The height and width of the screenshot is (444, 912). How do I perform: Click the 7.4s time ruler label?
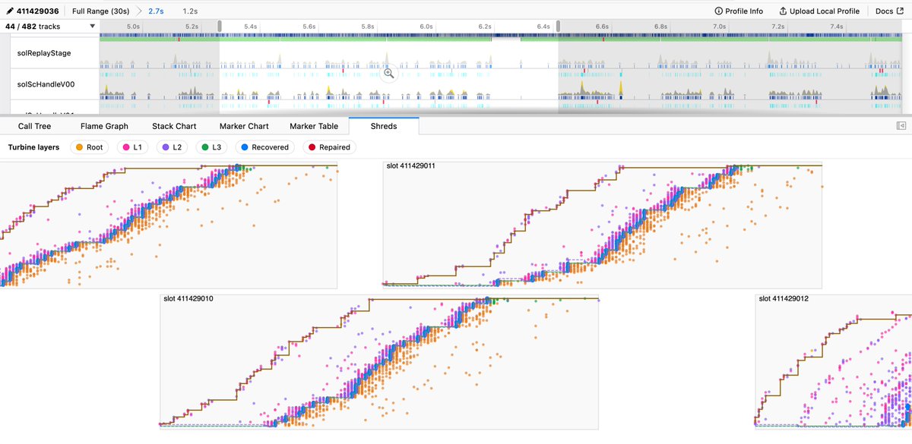(836, 27)
